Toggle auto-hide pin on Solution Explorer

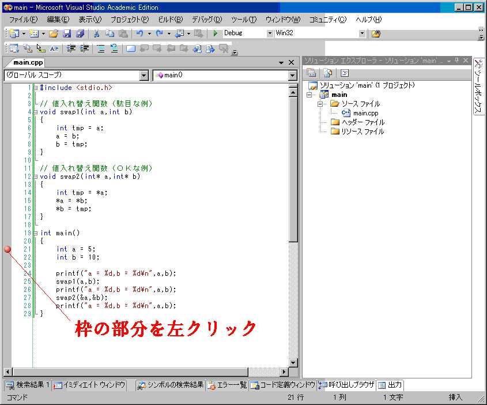coord(457,61)
